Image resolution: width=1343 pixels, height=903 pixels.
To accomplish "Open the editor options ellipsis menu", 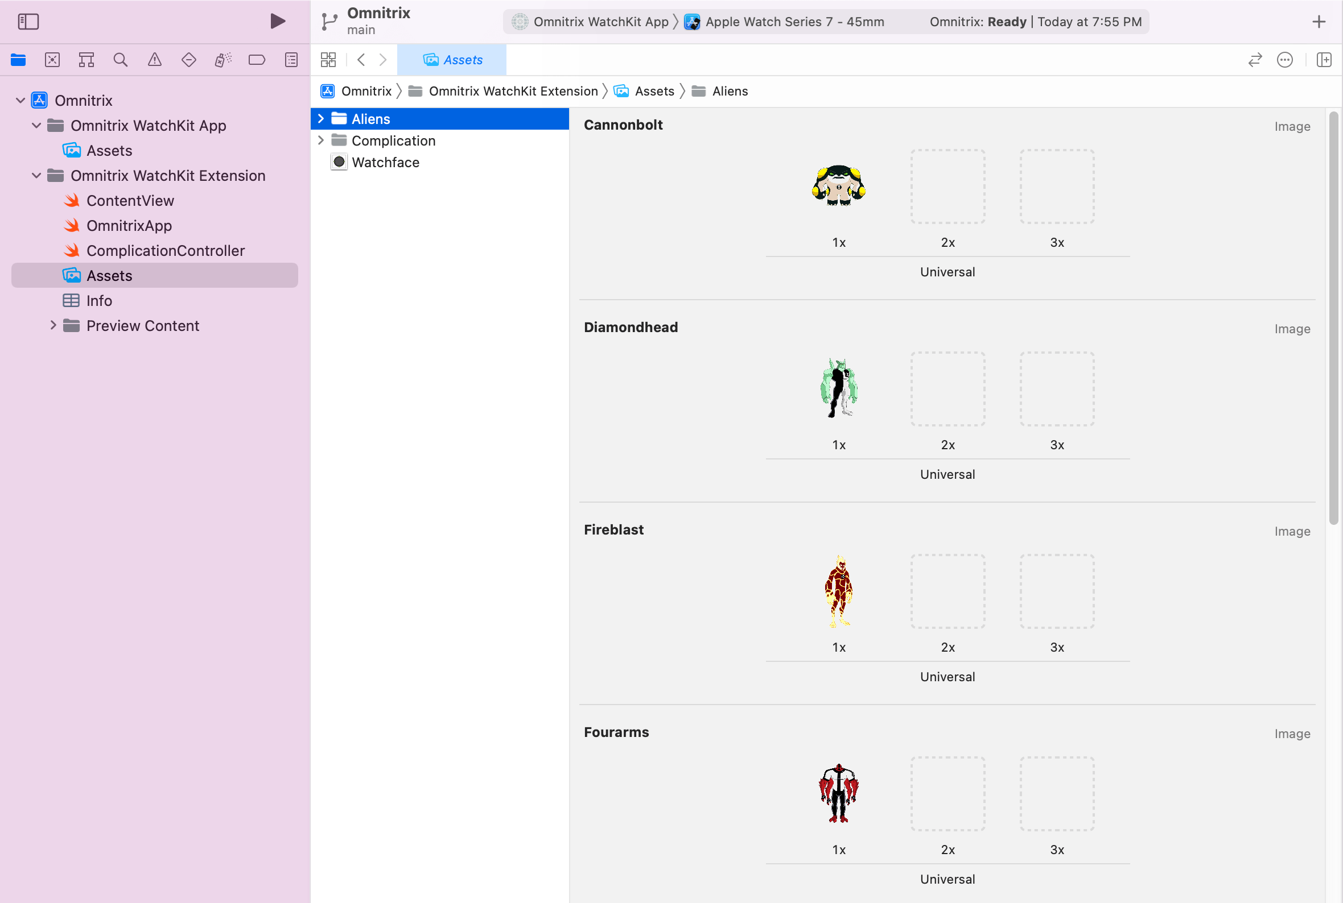I will (x=1285, y=60).
